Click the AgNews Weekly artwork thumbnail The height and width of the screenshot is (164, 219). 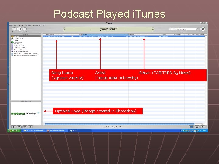[26, 114]
